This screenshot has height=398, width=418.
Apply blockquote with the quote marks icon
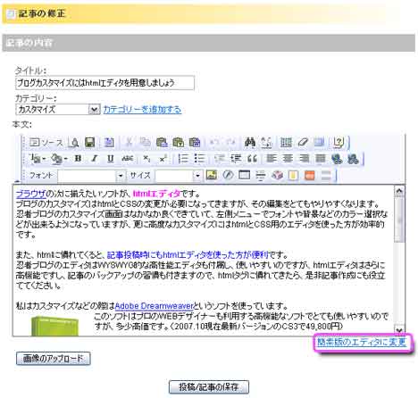click(x=252, y=159)
